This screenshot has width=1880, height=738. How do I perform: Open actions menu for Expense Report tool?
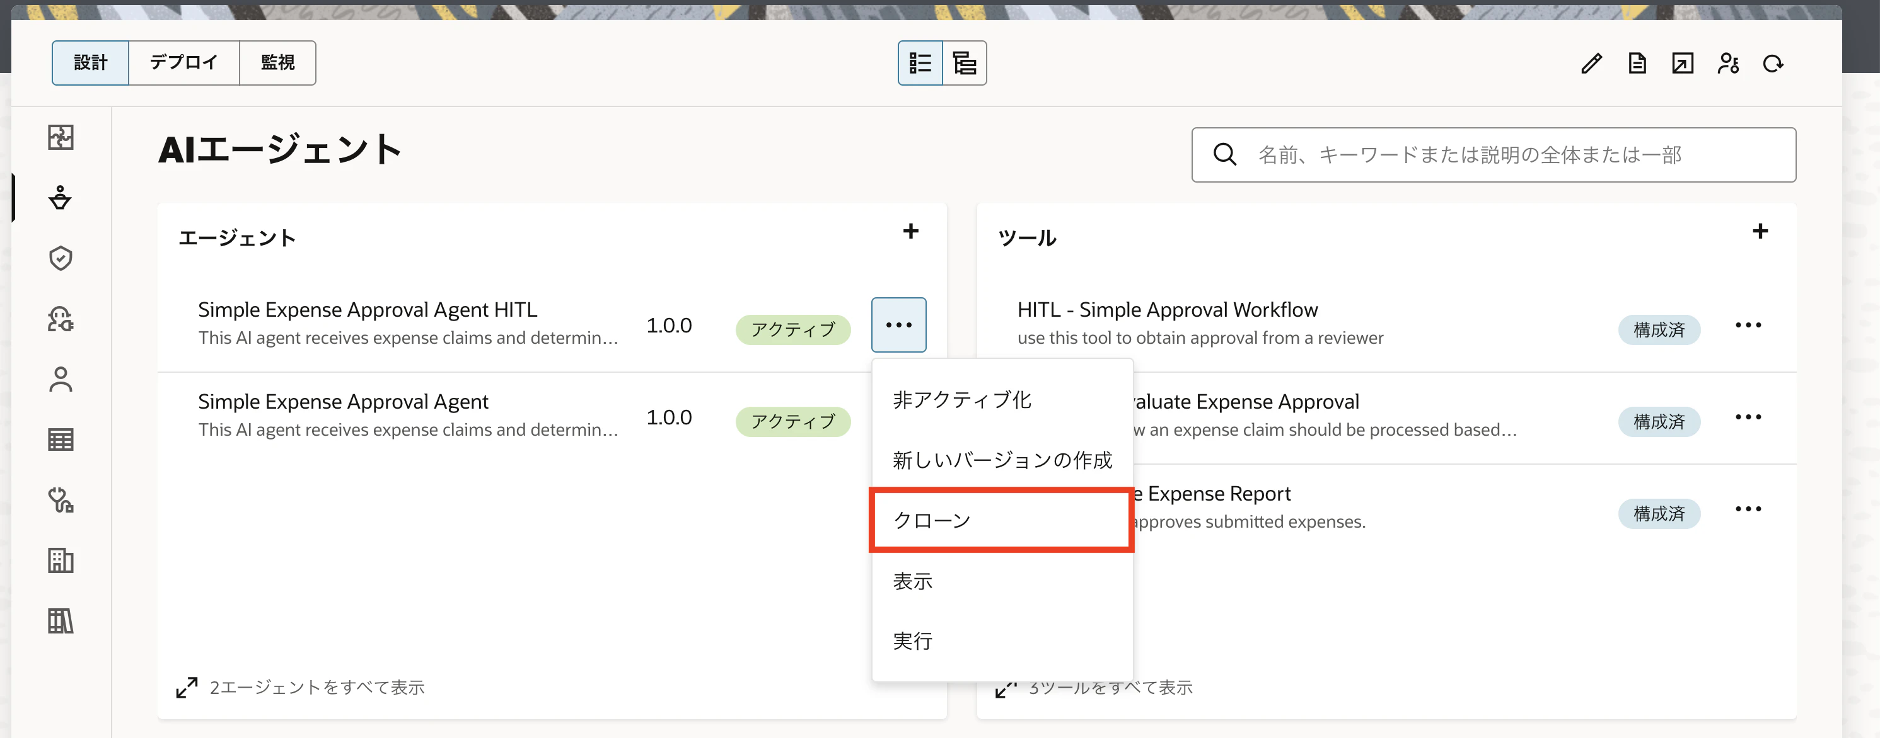[x=1748, y=508]
